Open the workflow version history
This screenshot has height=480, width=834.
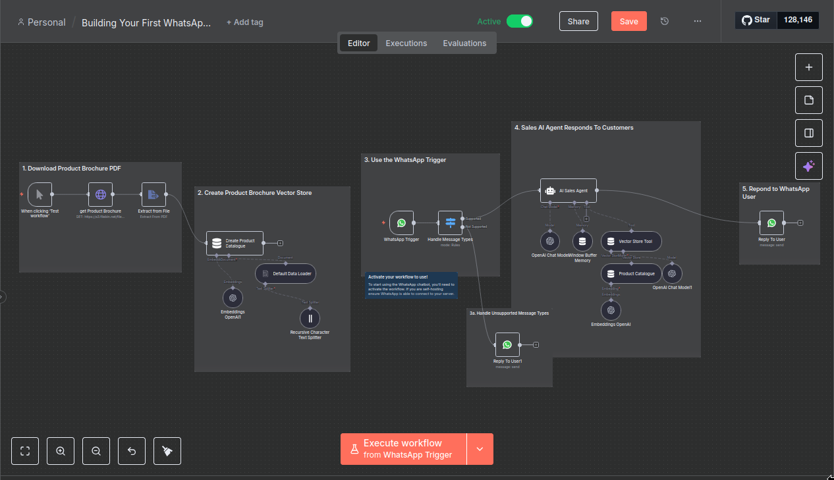pos(664,20)
